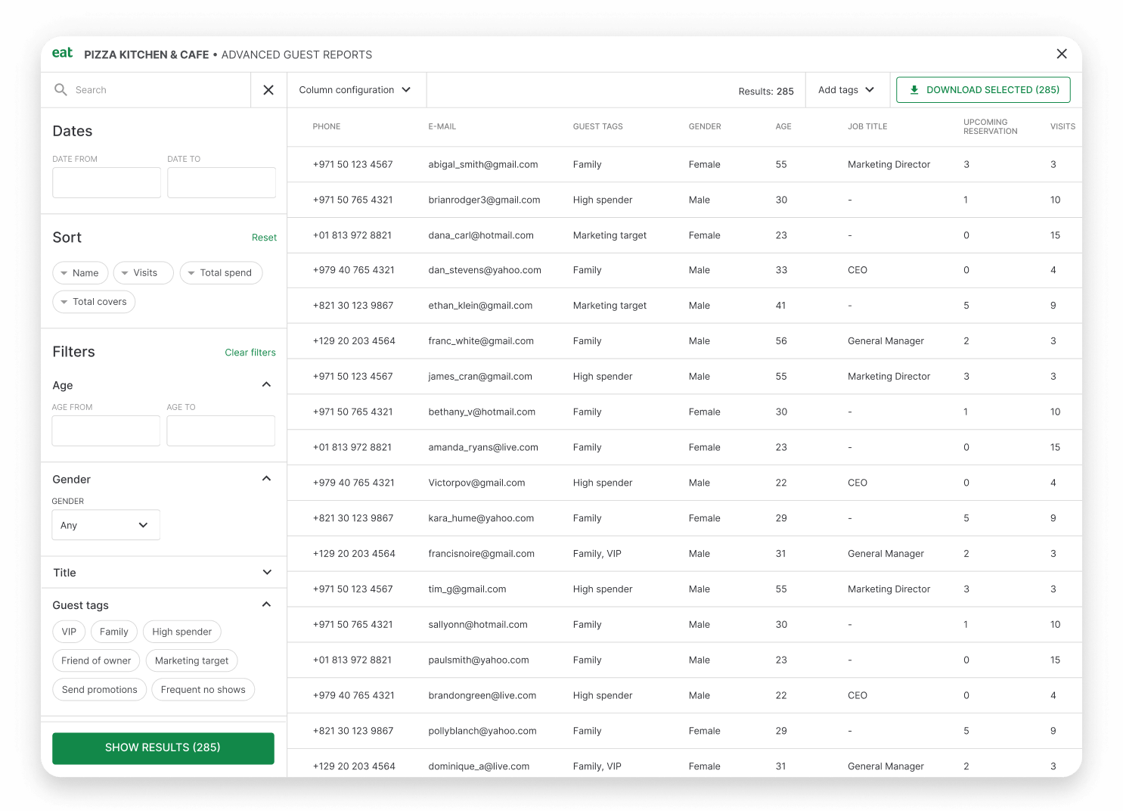1123x811 pixels.
Task: Click the Date From input field
Action: [106, 182]
